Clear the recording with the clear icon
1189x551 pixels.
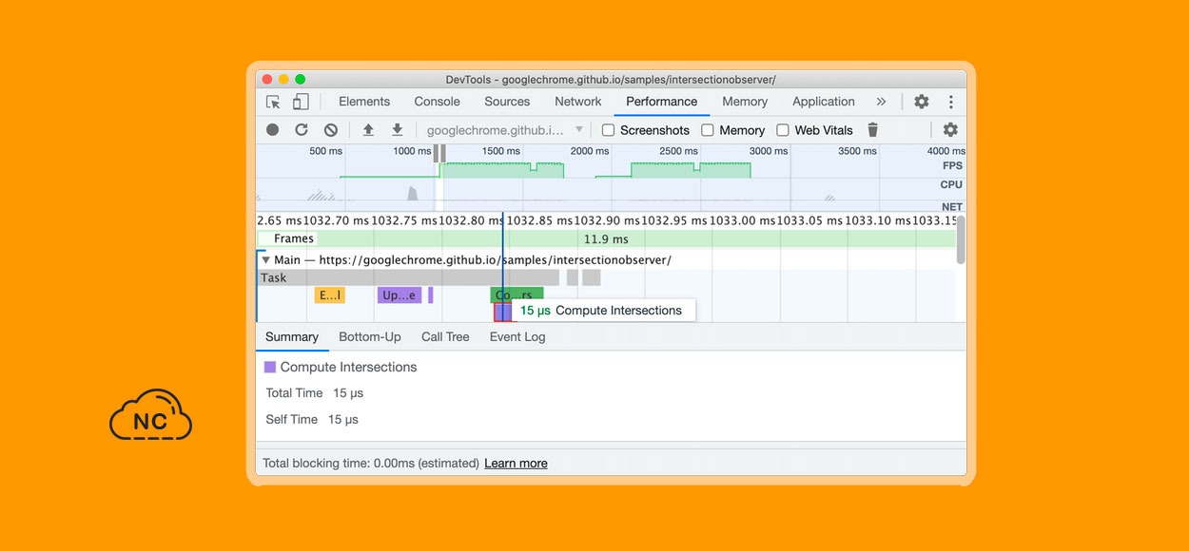(x=330, y=130)
